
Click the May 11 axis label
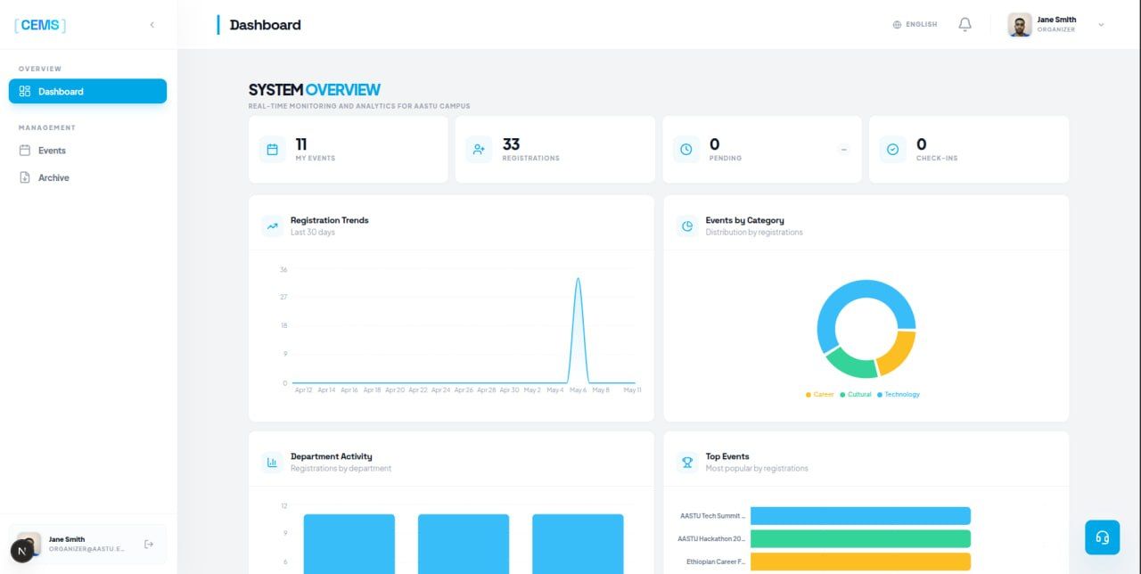[632, 389]
